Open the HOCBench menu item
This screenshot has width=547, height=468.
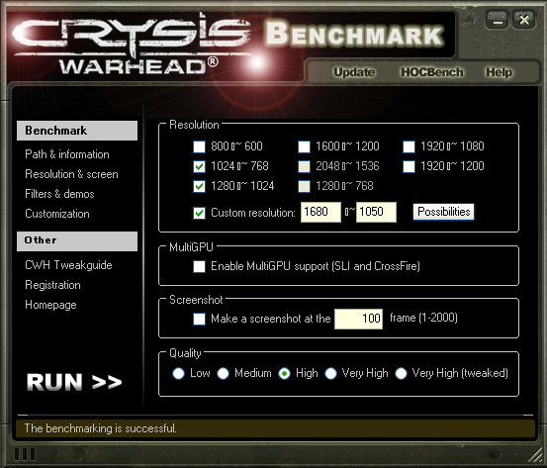[x=432, y=72]
